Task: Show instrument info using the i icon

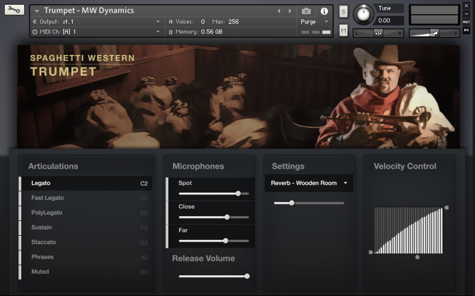Action: [x=324, y=11]
